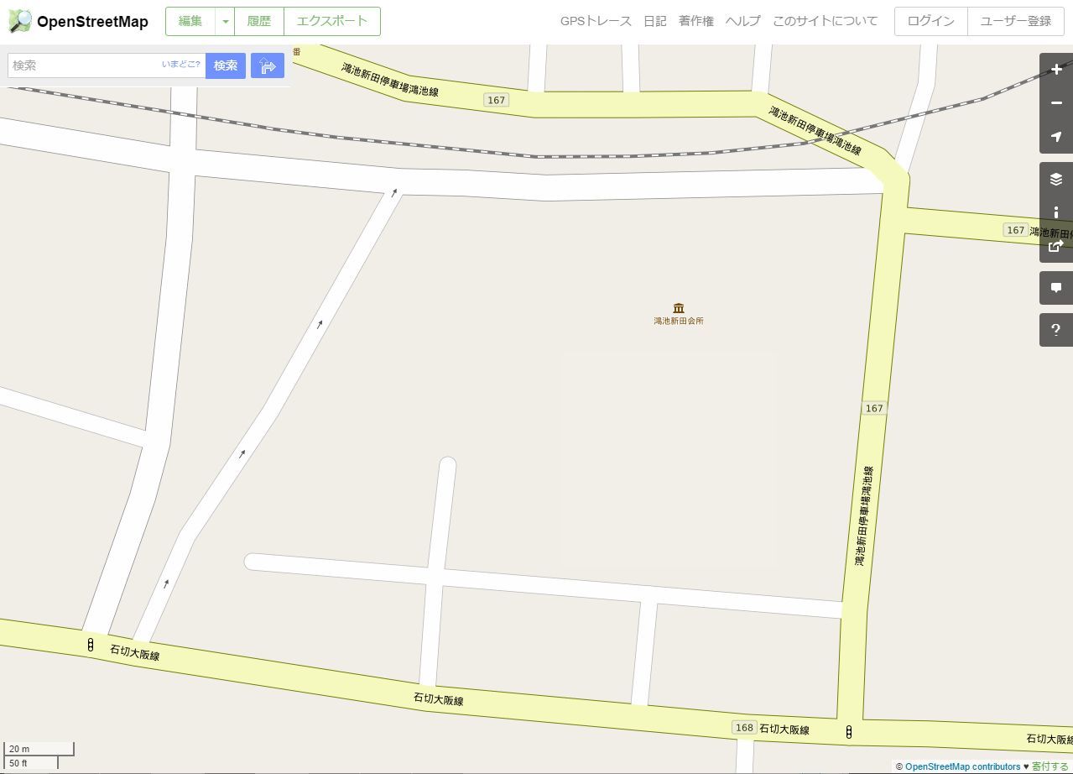
Task: Open the ヘルプ menu item
Action: coord(742,22)
